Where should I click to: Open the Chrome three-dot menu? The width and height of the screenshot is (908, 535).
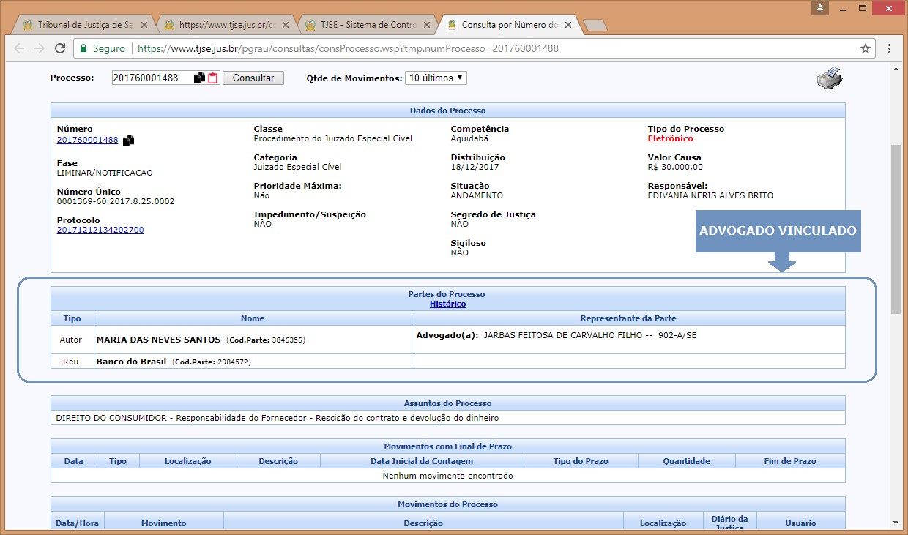tap(889, 49)
